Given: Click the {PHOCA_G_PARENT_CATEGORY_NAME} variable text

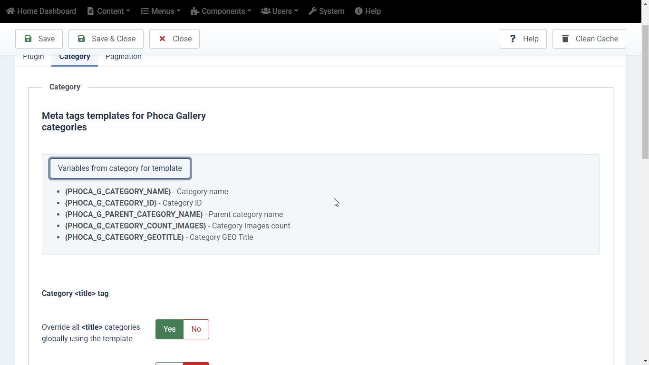Looking at the screenshot, I should (x=134, y=215).
